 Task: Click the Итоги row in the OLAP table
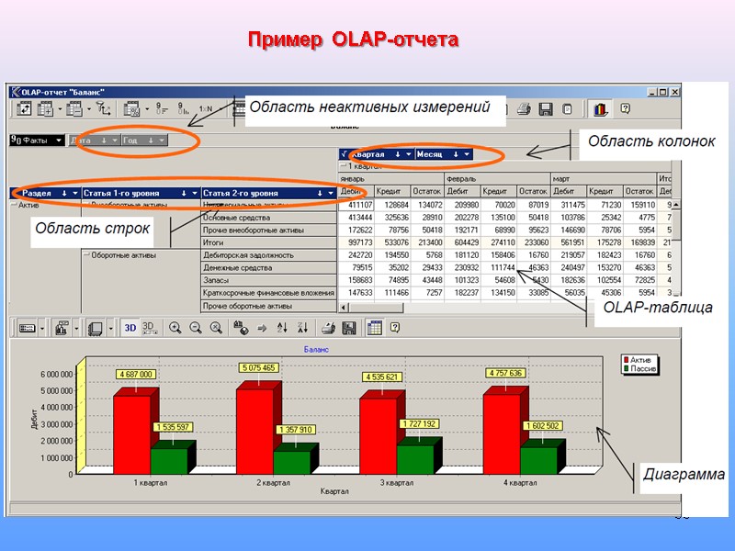[212, 242]
